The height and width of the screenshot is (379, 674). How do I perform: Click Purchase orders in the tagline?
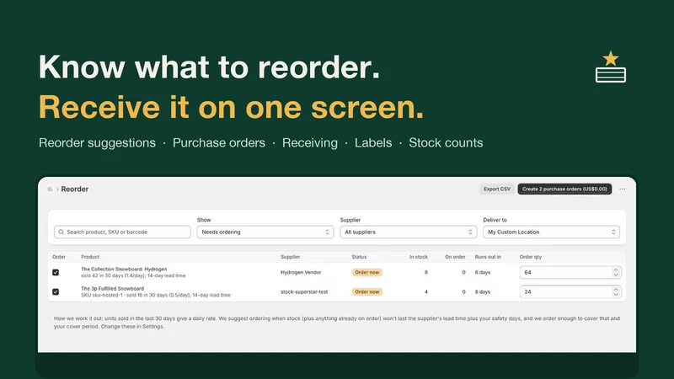point(219,143)
